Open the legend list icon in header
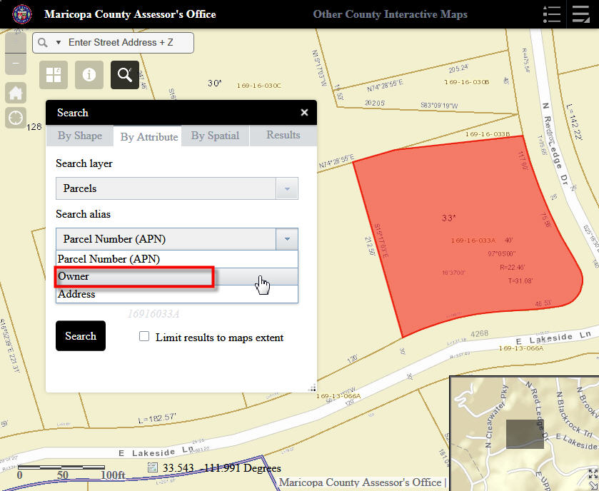The height and width of the screenshot is (491, 599). 552,14
